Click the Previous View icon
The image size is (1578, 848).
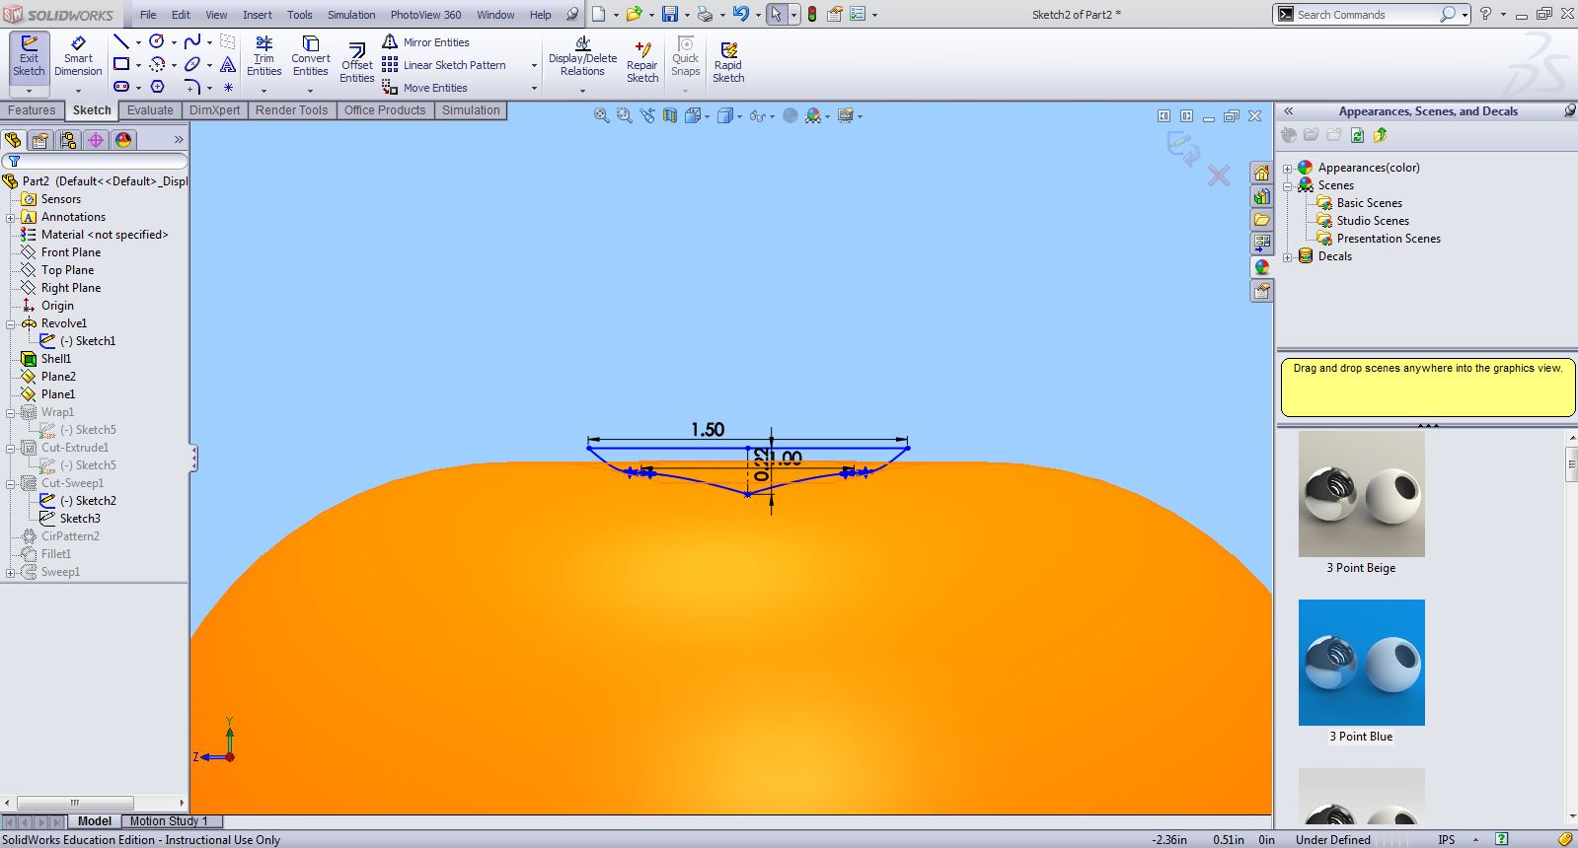pyautogui.click(x=647, y=115)
